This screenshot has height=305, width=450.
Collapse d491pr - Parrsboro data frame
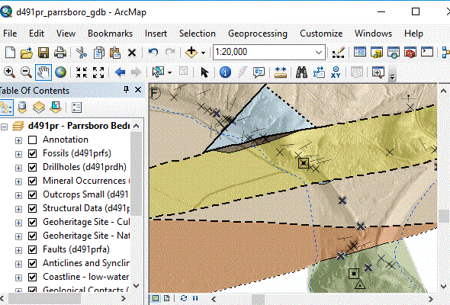4,127
